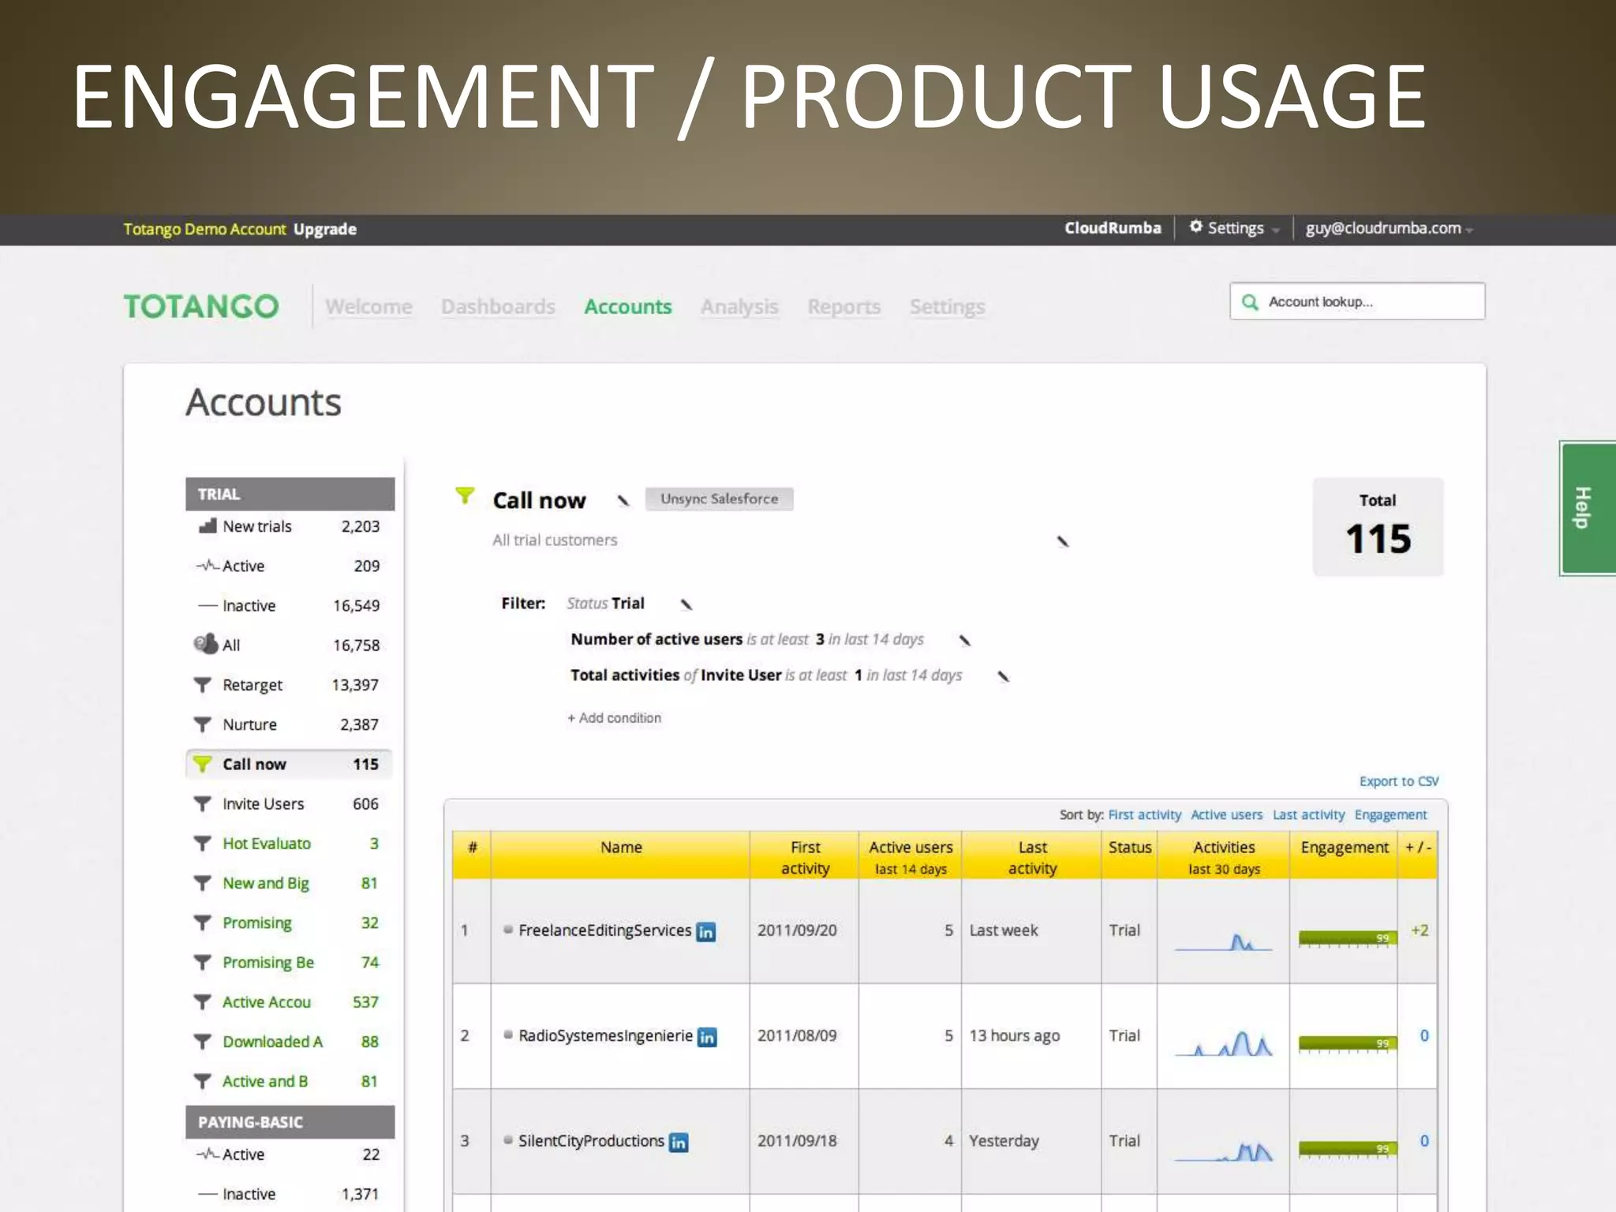1616x1212 pixels.
Task: Open the Analysis tab
Action: (739, 306)
